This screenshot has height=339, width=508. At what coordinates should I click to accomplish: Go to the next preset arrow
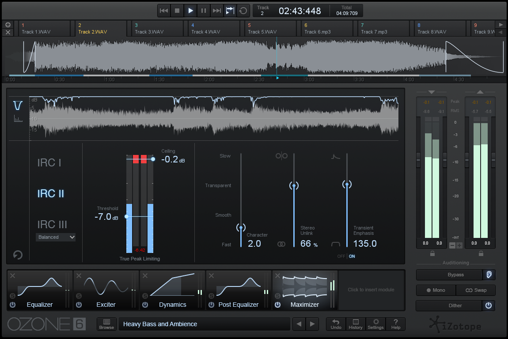[312, 324]
